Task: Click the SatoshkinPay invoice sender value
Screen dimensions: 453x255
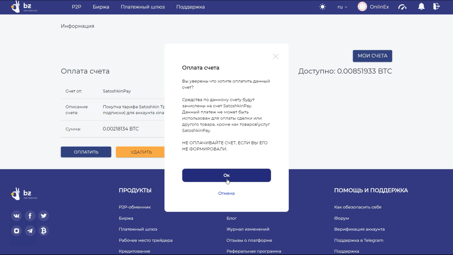Action: (117, 91)
